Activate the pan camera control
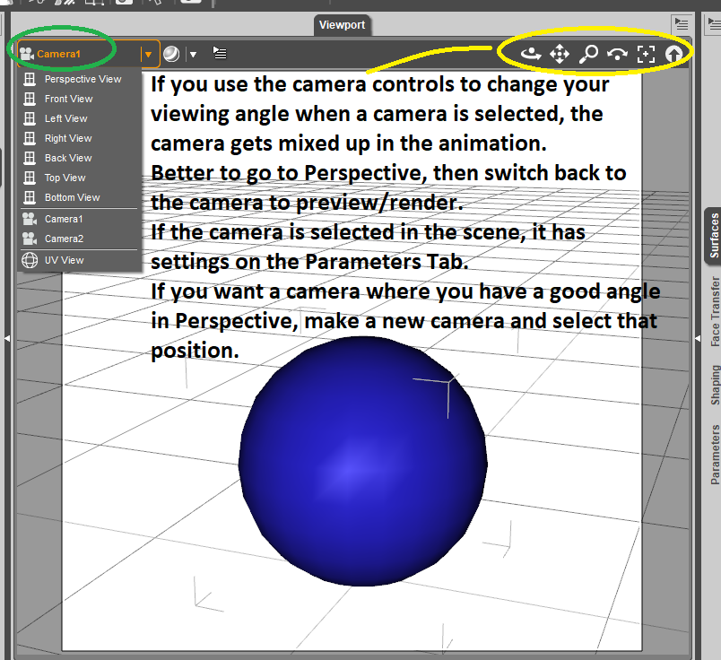The image size is (721, 660). [x=560, y=54]
